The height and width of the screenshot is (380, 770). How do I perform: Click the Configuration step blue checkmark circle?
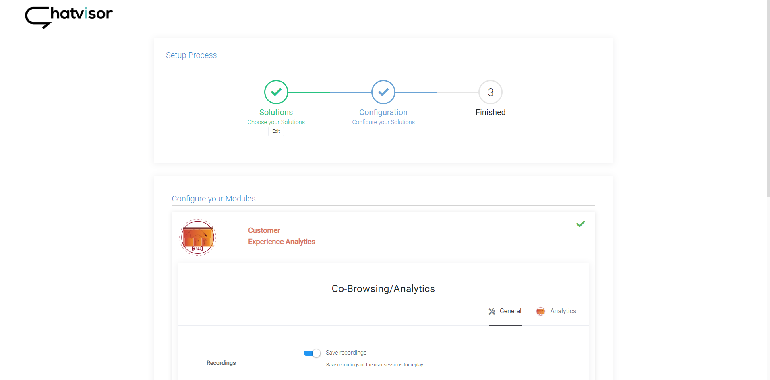(383, 92)
